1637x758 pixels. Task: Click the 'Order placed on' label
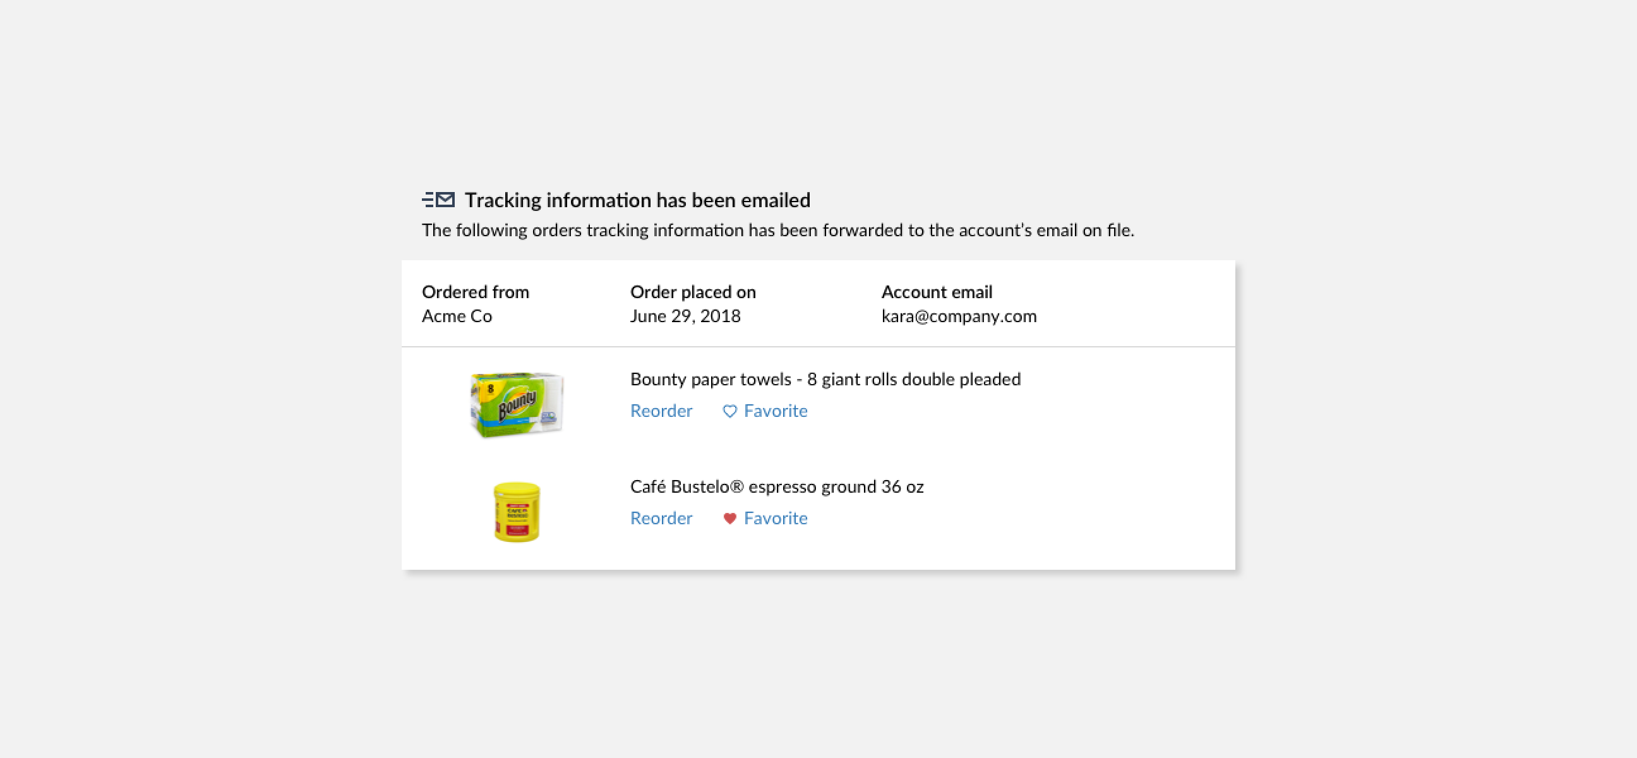coord(693,292)
